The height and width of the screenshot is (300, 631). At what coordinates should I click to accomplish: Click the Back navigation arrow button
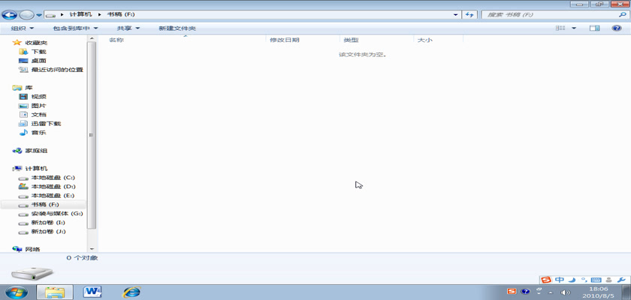tap(11, 14)
